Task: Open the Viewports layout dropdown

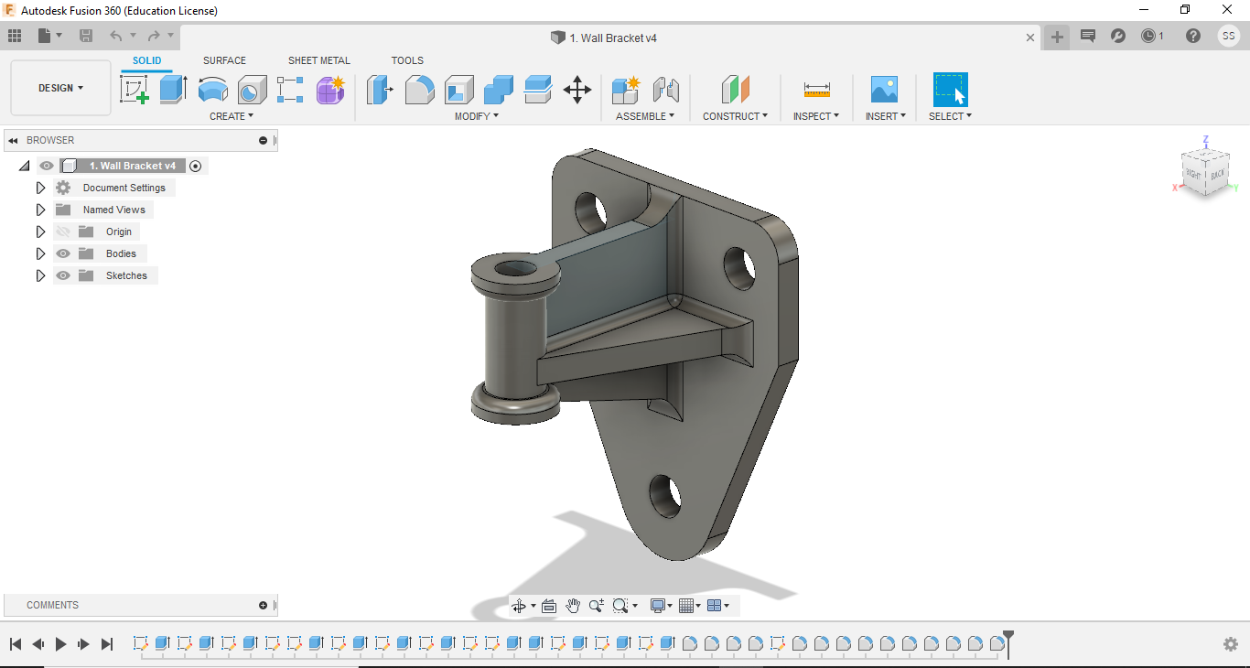Action: pyautogui.click(x=718, y=606)
